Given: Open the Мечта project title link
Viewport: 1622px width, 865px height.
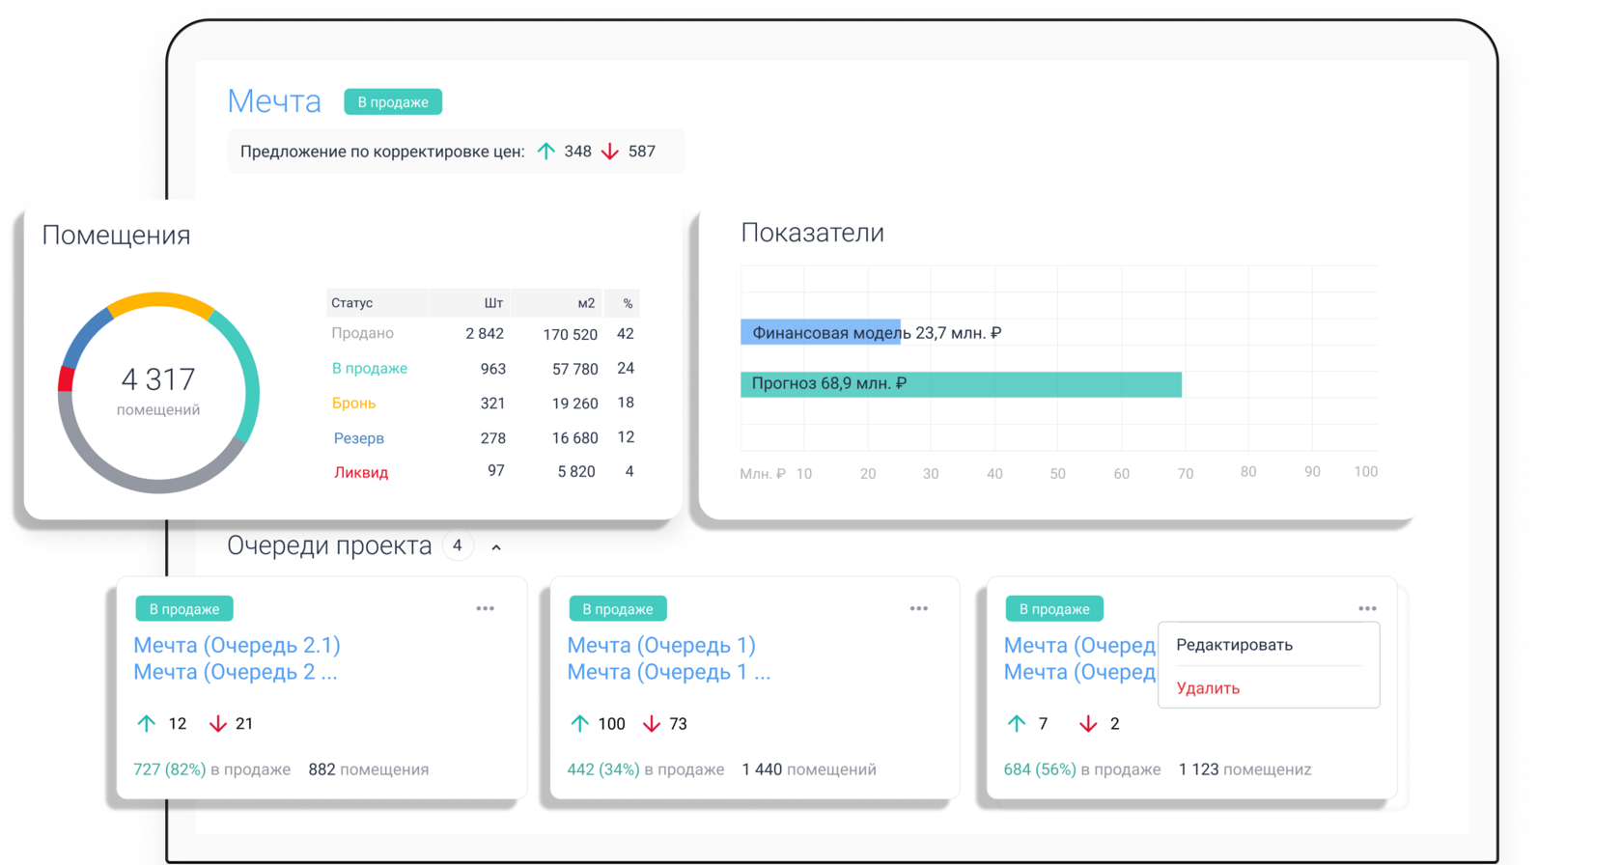Looking at the screenshot, I should [x=274, y=101].
